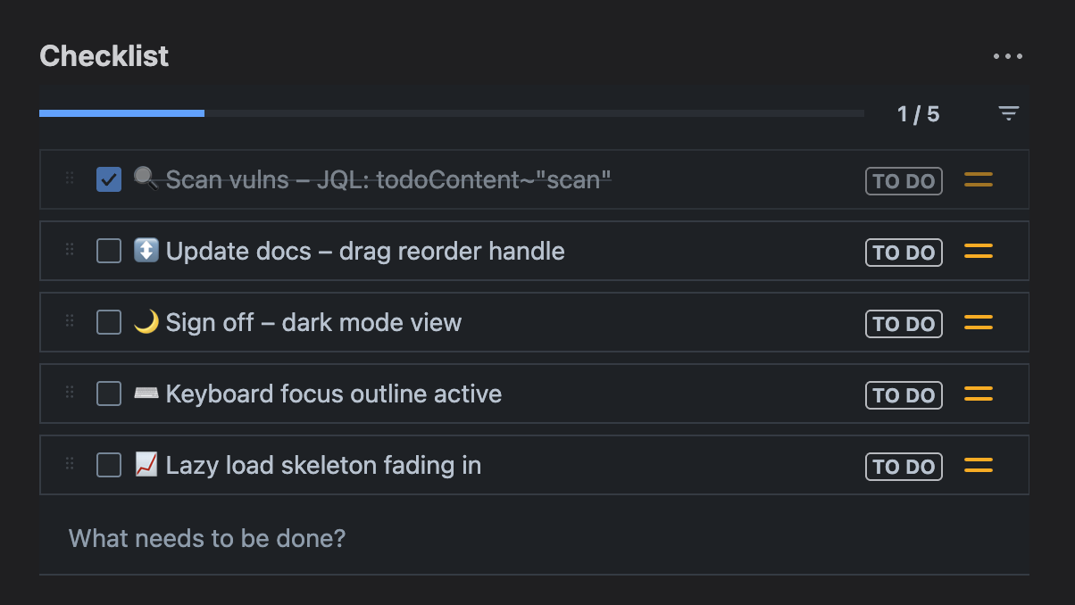Click priority icon on Lazy load item
This screenshot has width=1075, height=605.
coord(979,466)
